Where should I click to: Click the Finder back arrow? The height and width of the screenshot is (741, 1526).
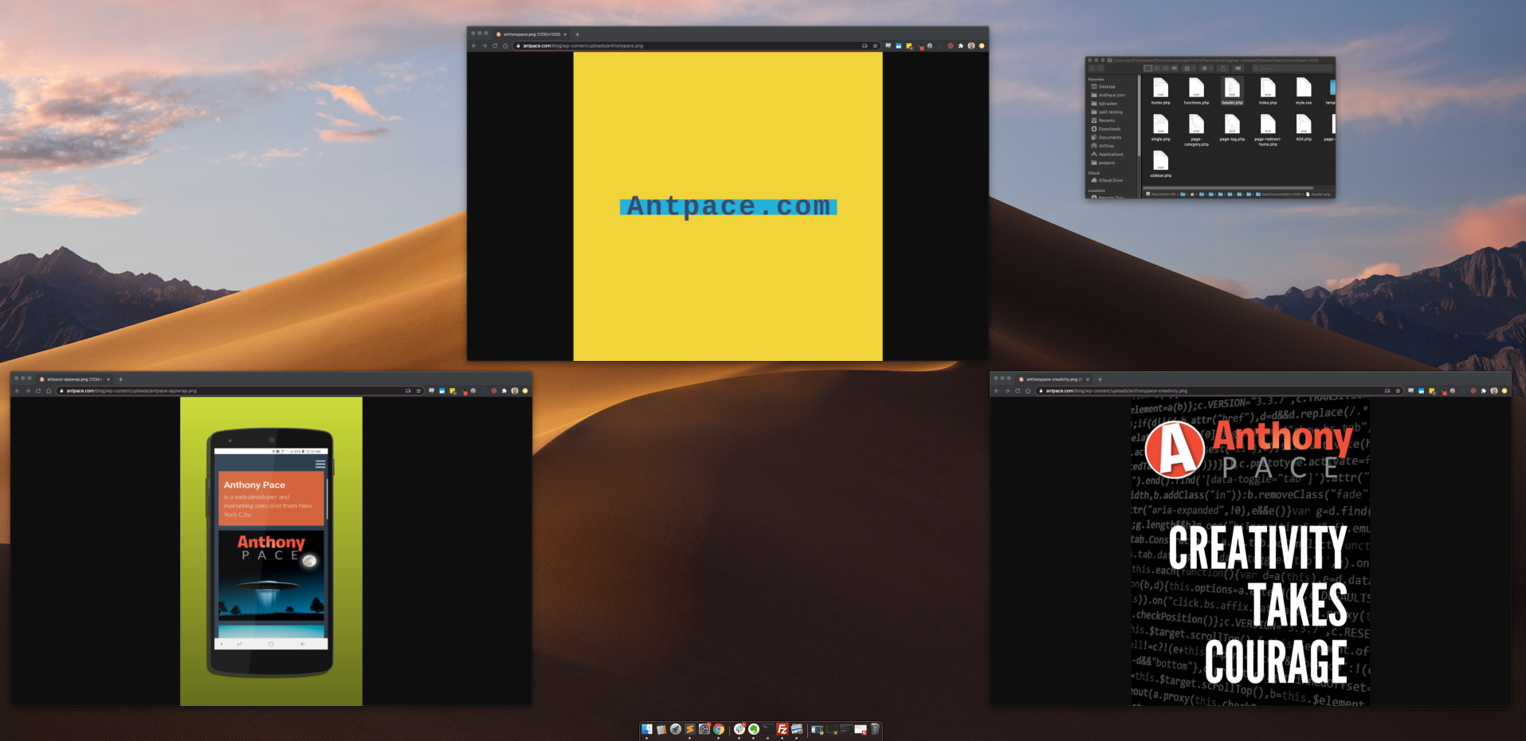pos(1092,69)
